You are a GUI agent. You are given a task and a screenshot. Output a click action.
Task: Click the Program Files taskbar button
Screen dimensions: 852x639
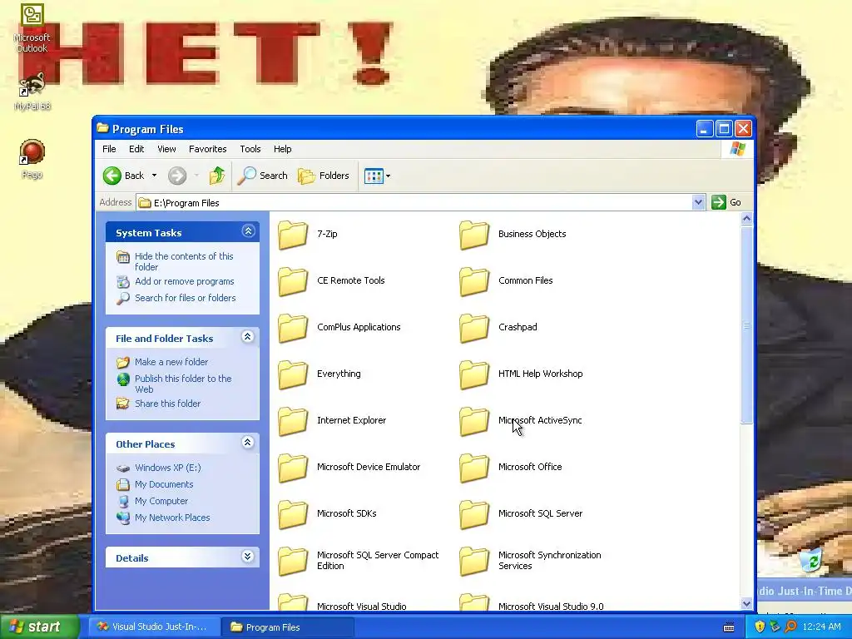pyautogui.click(x=289, y=627)
